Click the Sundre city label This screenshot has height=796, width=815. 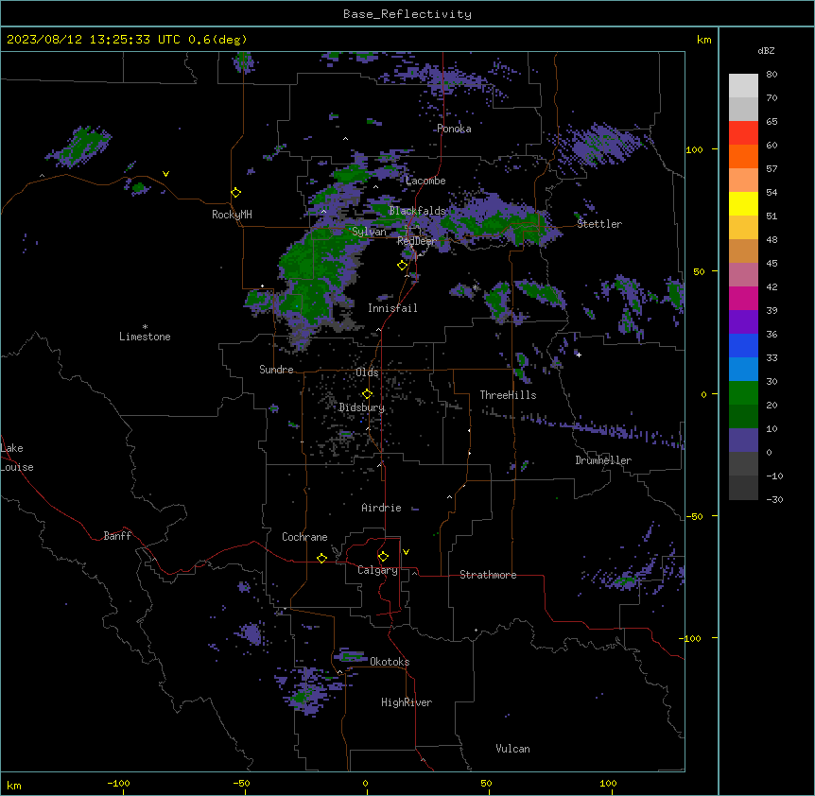pyautogui.click(x=276, y=370)
